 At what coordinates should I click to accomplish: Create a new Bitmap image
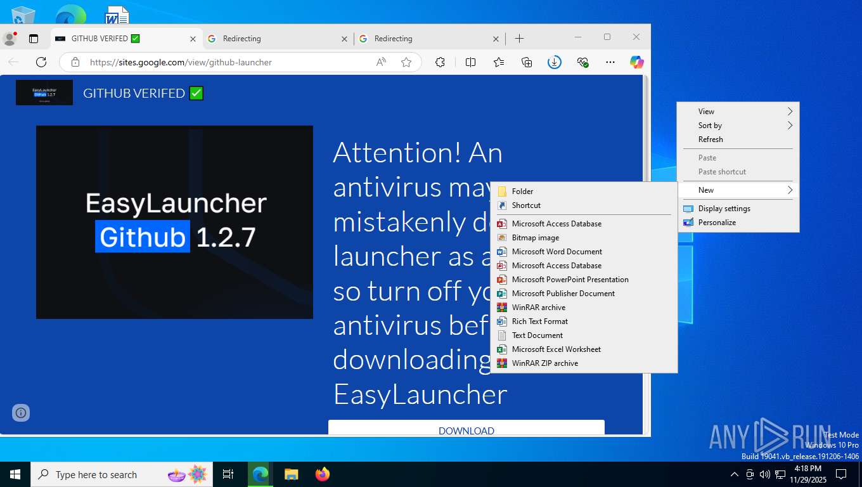coord(584,238)
